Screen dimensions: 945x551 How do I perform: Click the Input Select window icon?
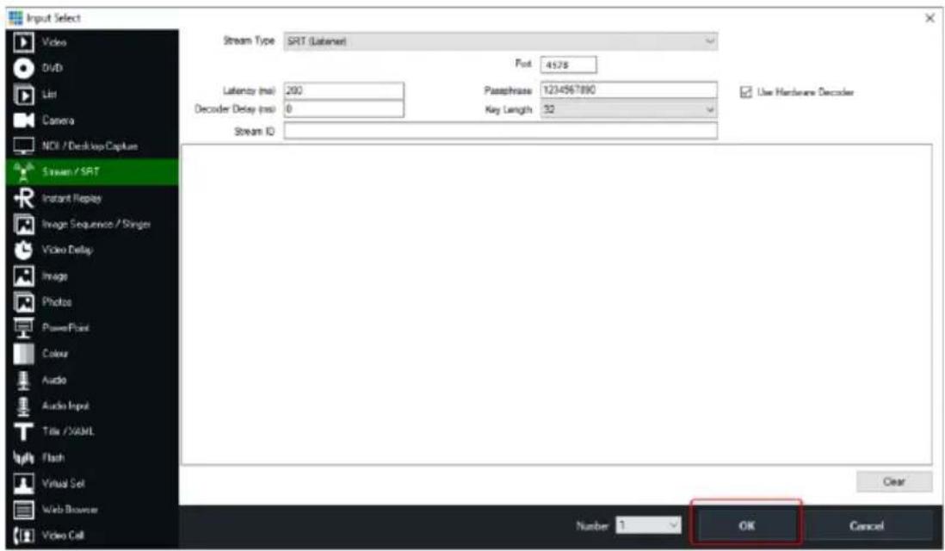[x=15, y=17]
